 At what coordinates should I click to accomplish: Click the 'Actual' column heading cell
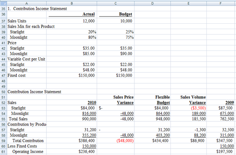(88, 14)
